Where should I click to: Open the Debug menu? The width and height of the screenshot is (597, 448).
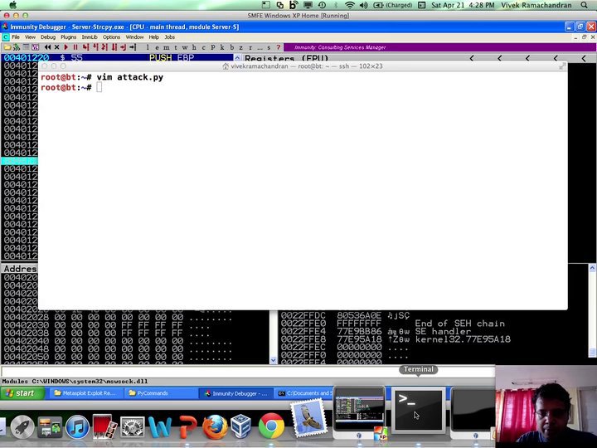(x=48, y=37)
